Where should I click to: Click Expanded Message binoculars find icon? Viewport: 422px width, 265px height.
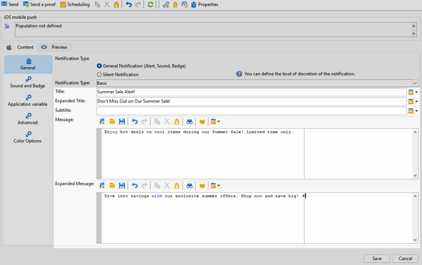point(190,186)
